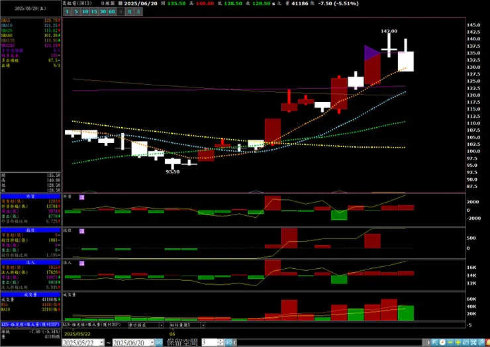Click the SMA20 indicator row
This screenshot has width=490, height=347.
[x=30, y=30]
